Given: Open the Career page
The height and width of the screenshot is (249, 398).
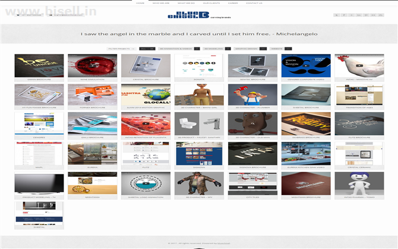Looking at the screenshot, I should pos(233,3).
